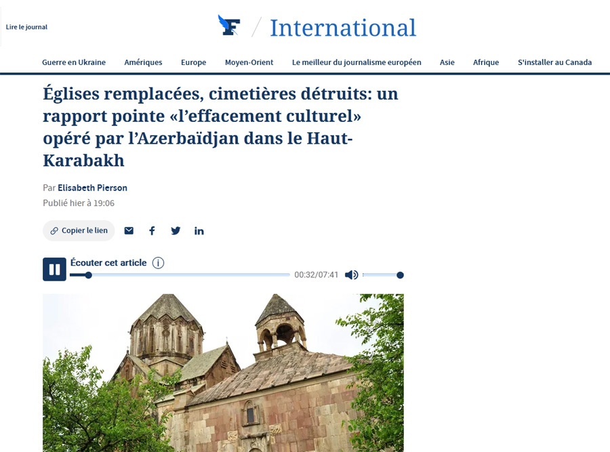The height and width of the screenshot is (452, 610).
Task: Select Europe in the navigation bar
Action: (x=193, y=62)
